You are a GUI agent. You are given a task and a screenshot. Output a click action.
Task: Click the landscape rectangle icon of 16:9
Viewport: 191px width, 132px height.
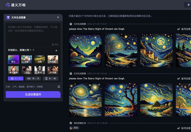tap(29, 78)
